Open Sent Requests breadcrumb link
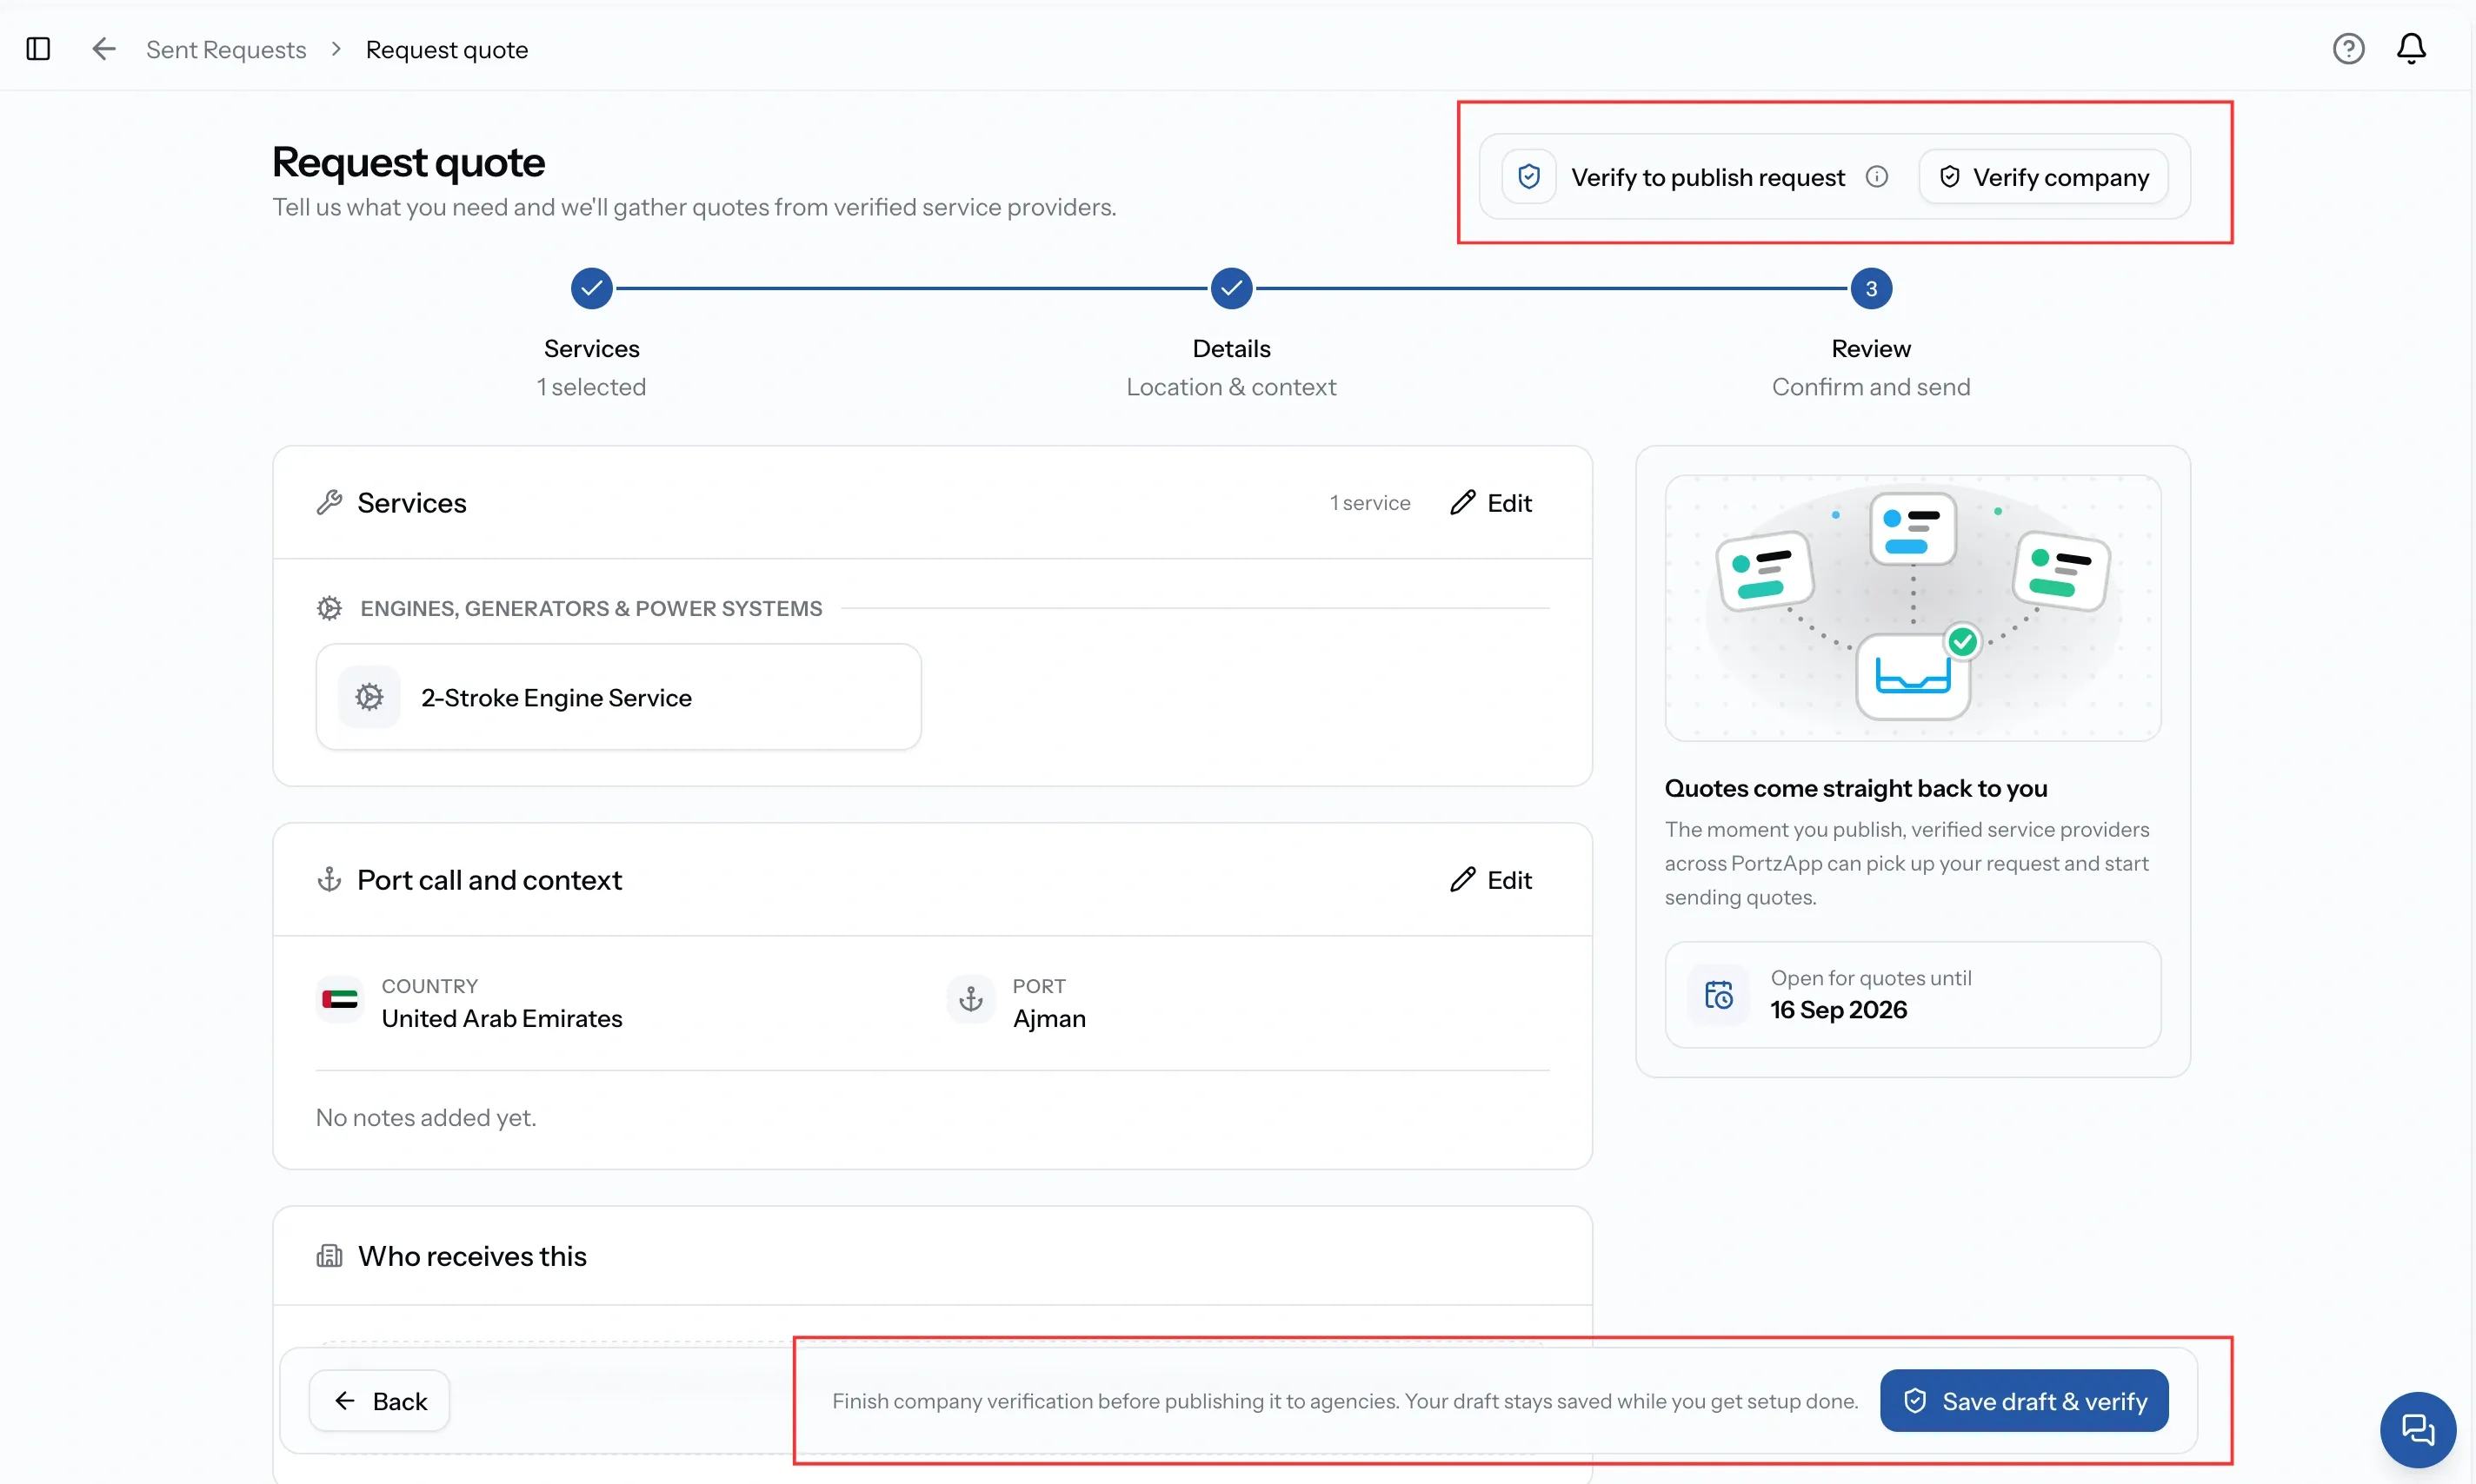The image size is (2476, 1484). pos(226,49)
